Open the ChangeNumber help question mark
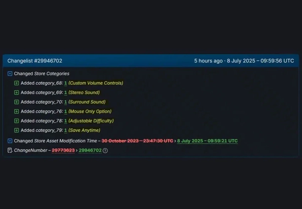Viewport: 302px width, 209px height. [105, 150]
